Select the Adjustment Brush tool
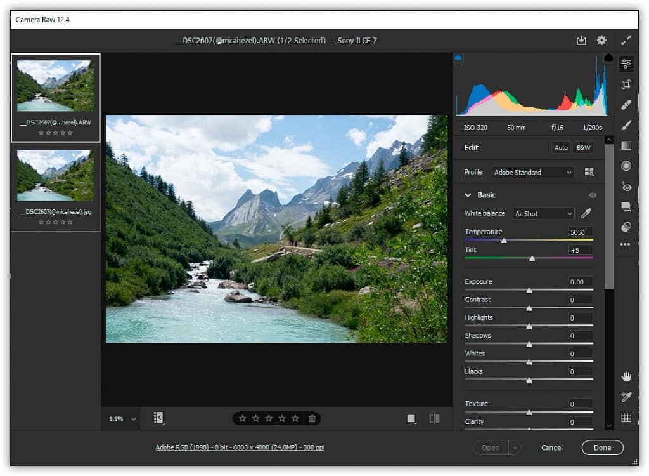The height and width of the screenshot is (476, 649). (x=626, y=125)
